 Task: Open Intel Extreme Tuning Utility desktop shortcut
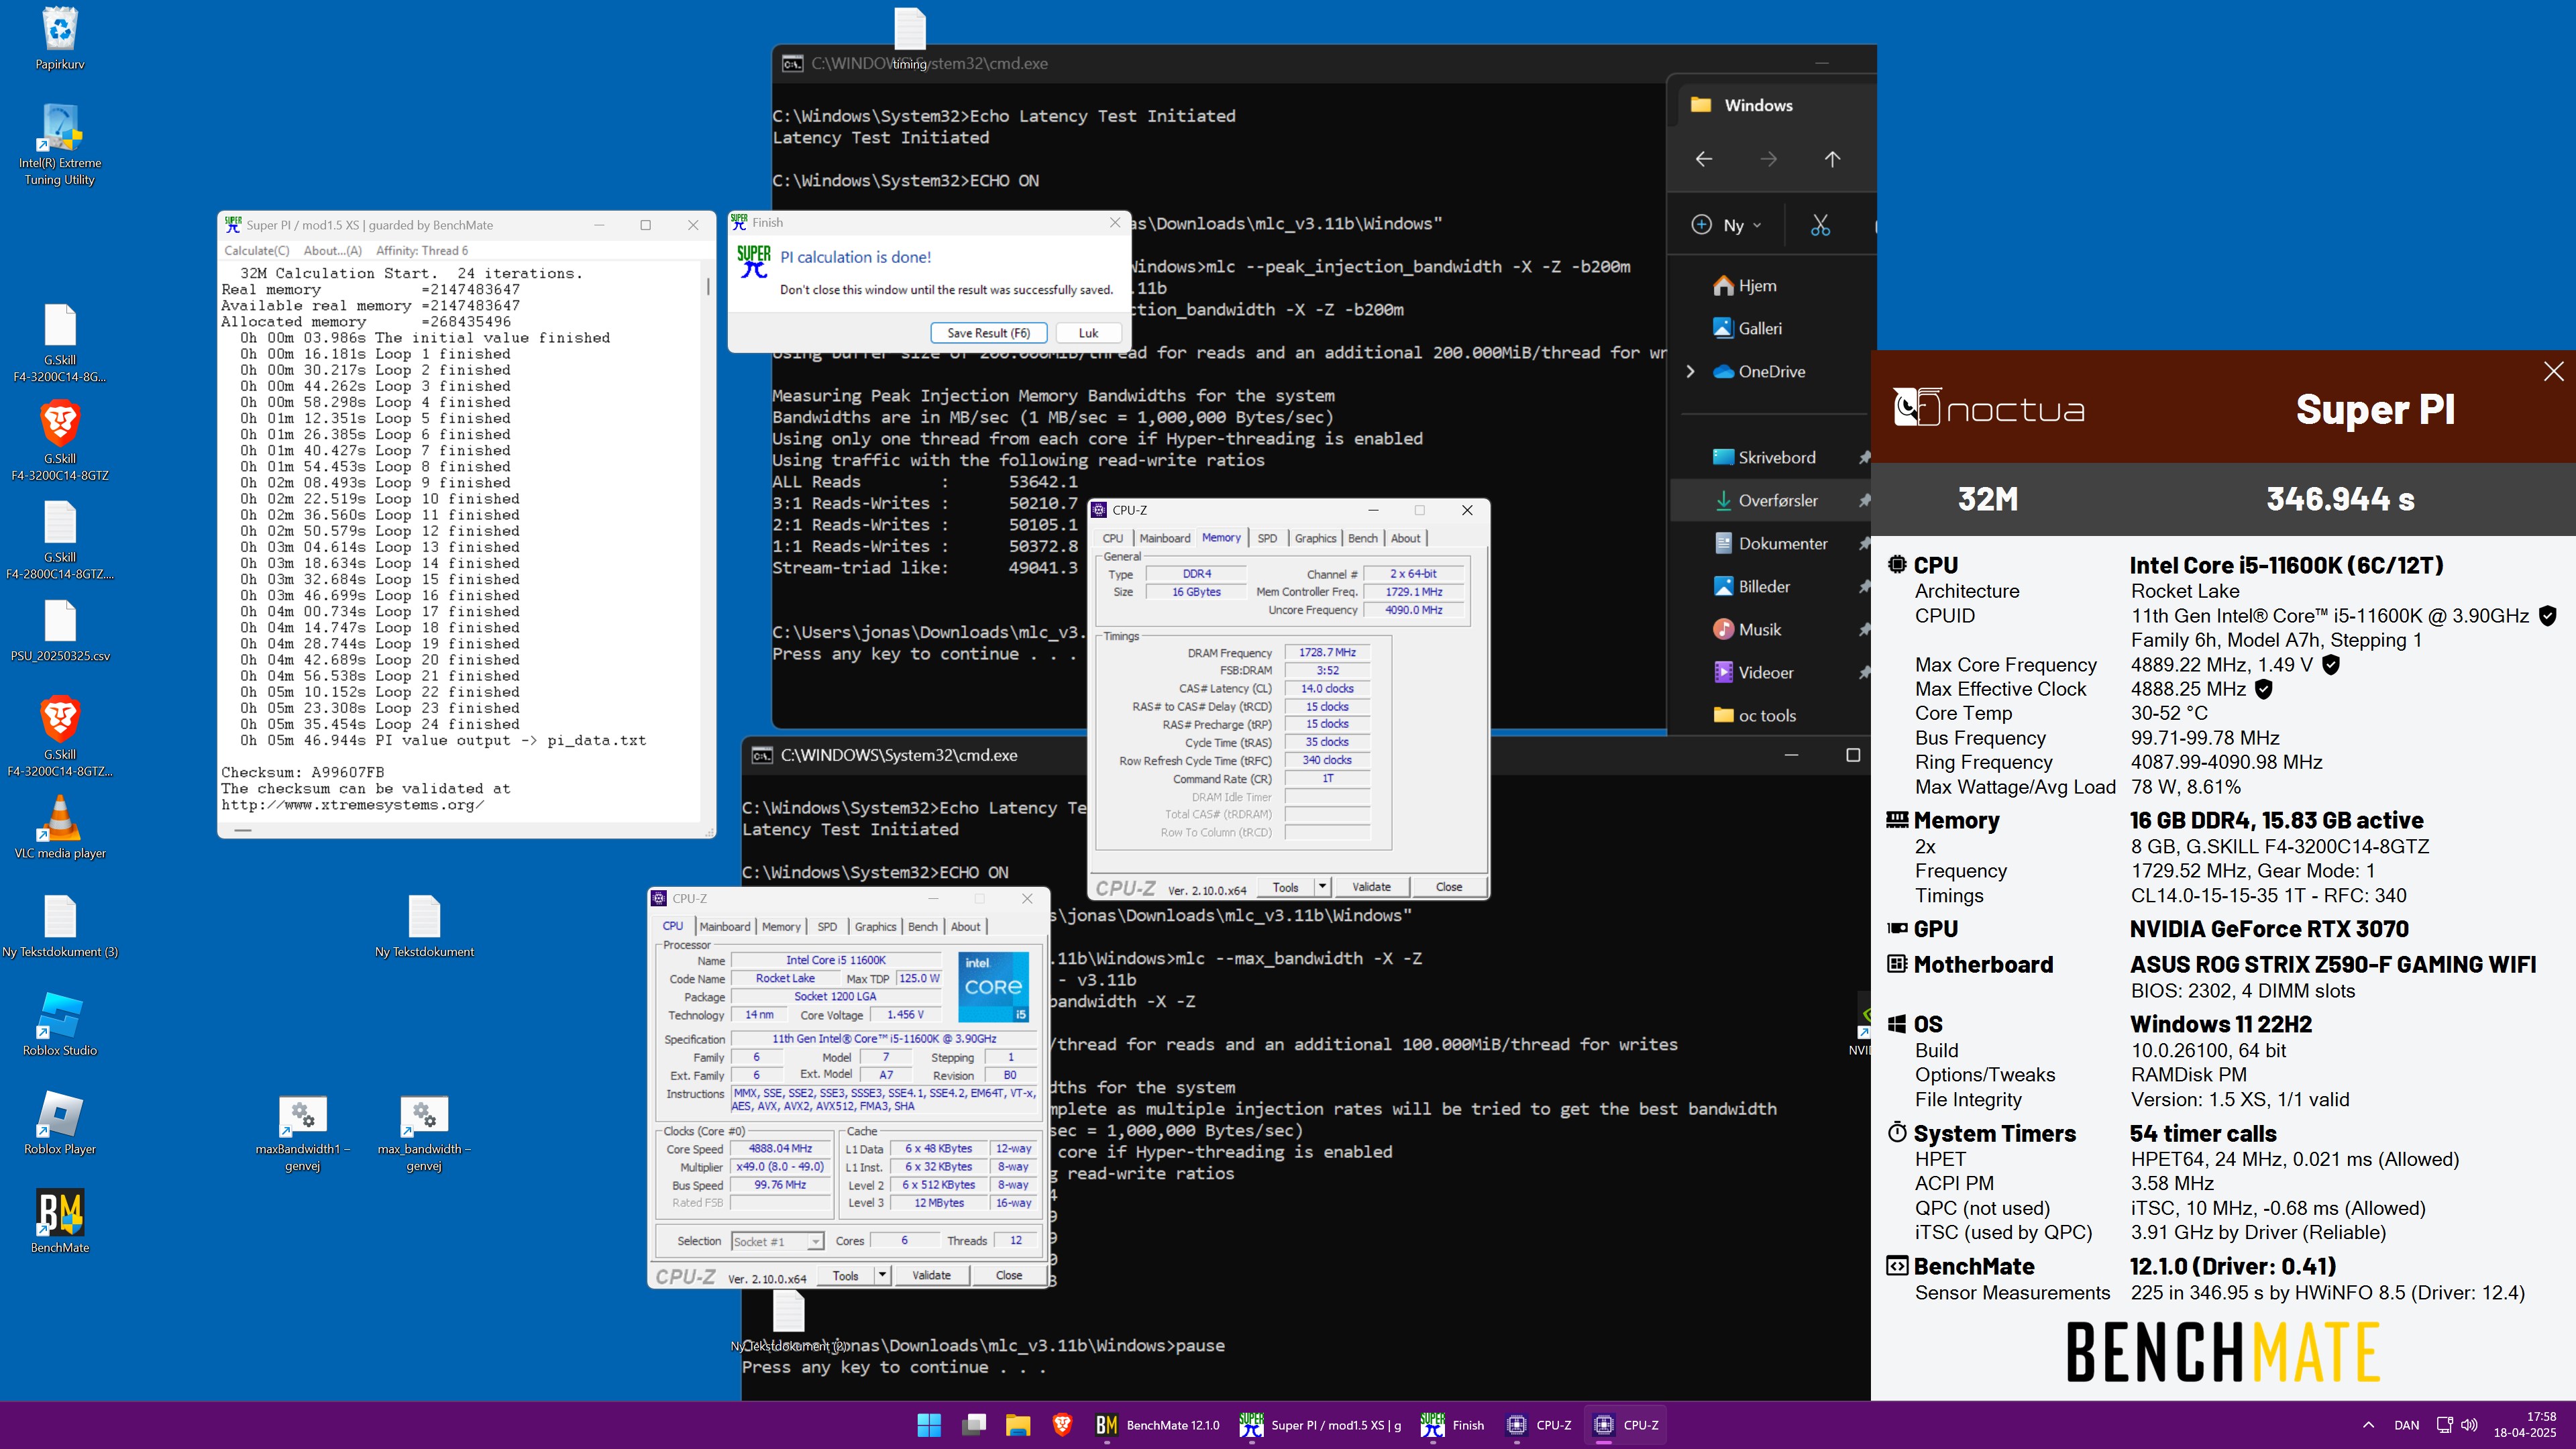[x=60, y=145]
